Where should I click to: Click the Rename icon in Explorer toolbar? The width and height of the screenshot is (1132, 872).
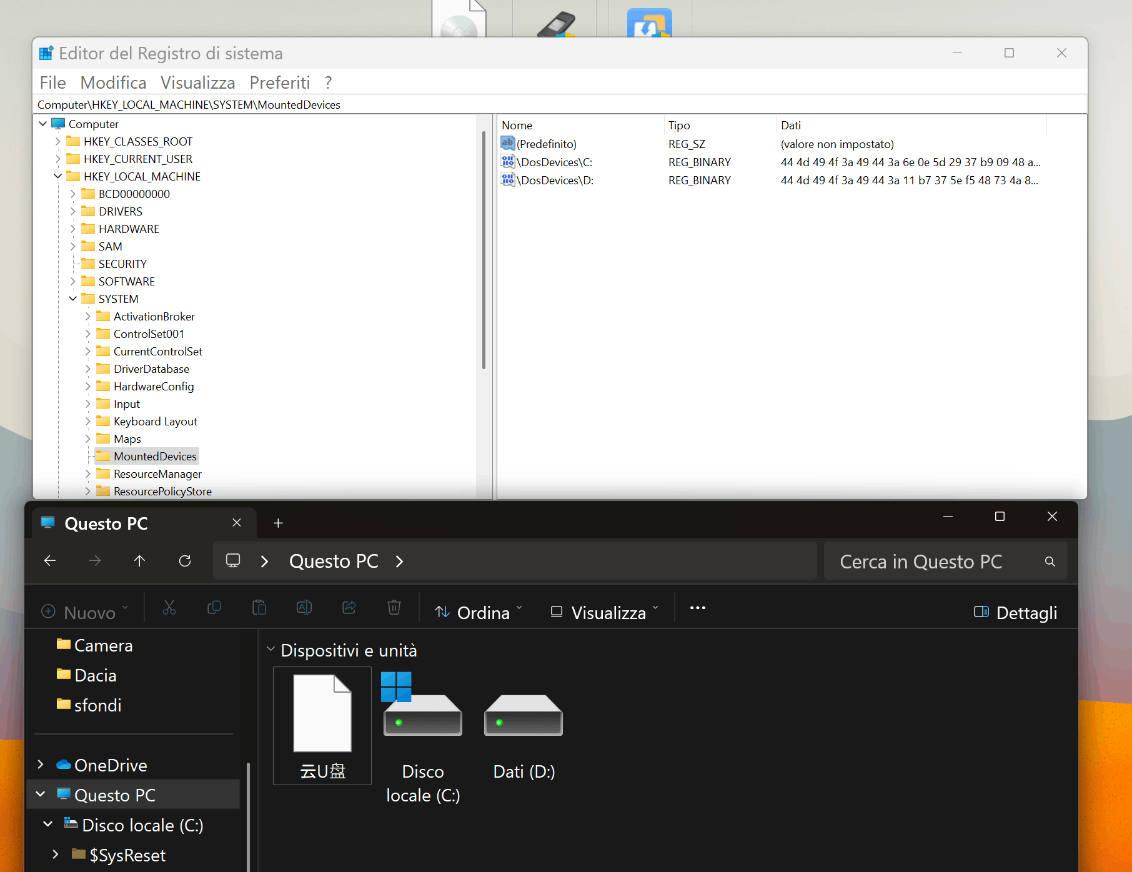click(x=304, y=608)
